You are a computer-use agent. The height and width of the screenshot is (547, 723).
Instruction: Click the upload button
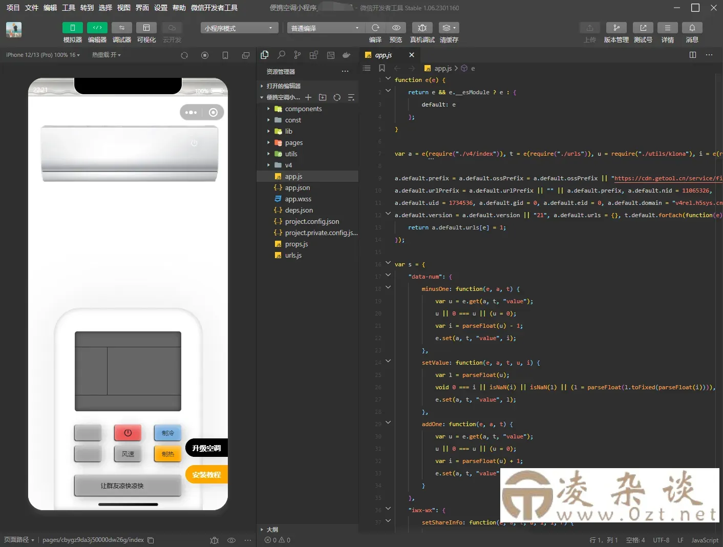point(589,28)
